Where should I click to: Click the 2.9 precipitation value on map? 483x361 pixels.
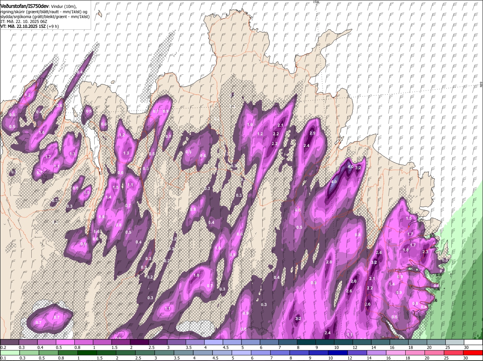point(312,133)
